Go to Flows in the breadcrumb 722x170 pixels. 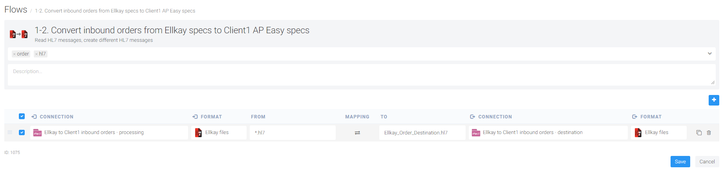pos(16,10)
